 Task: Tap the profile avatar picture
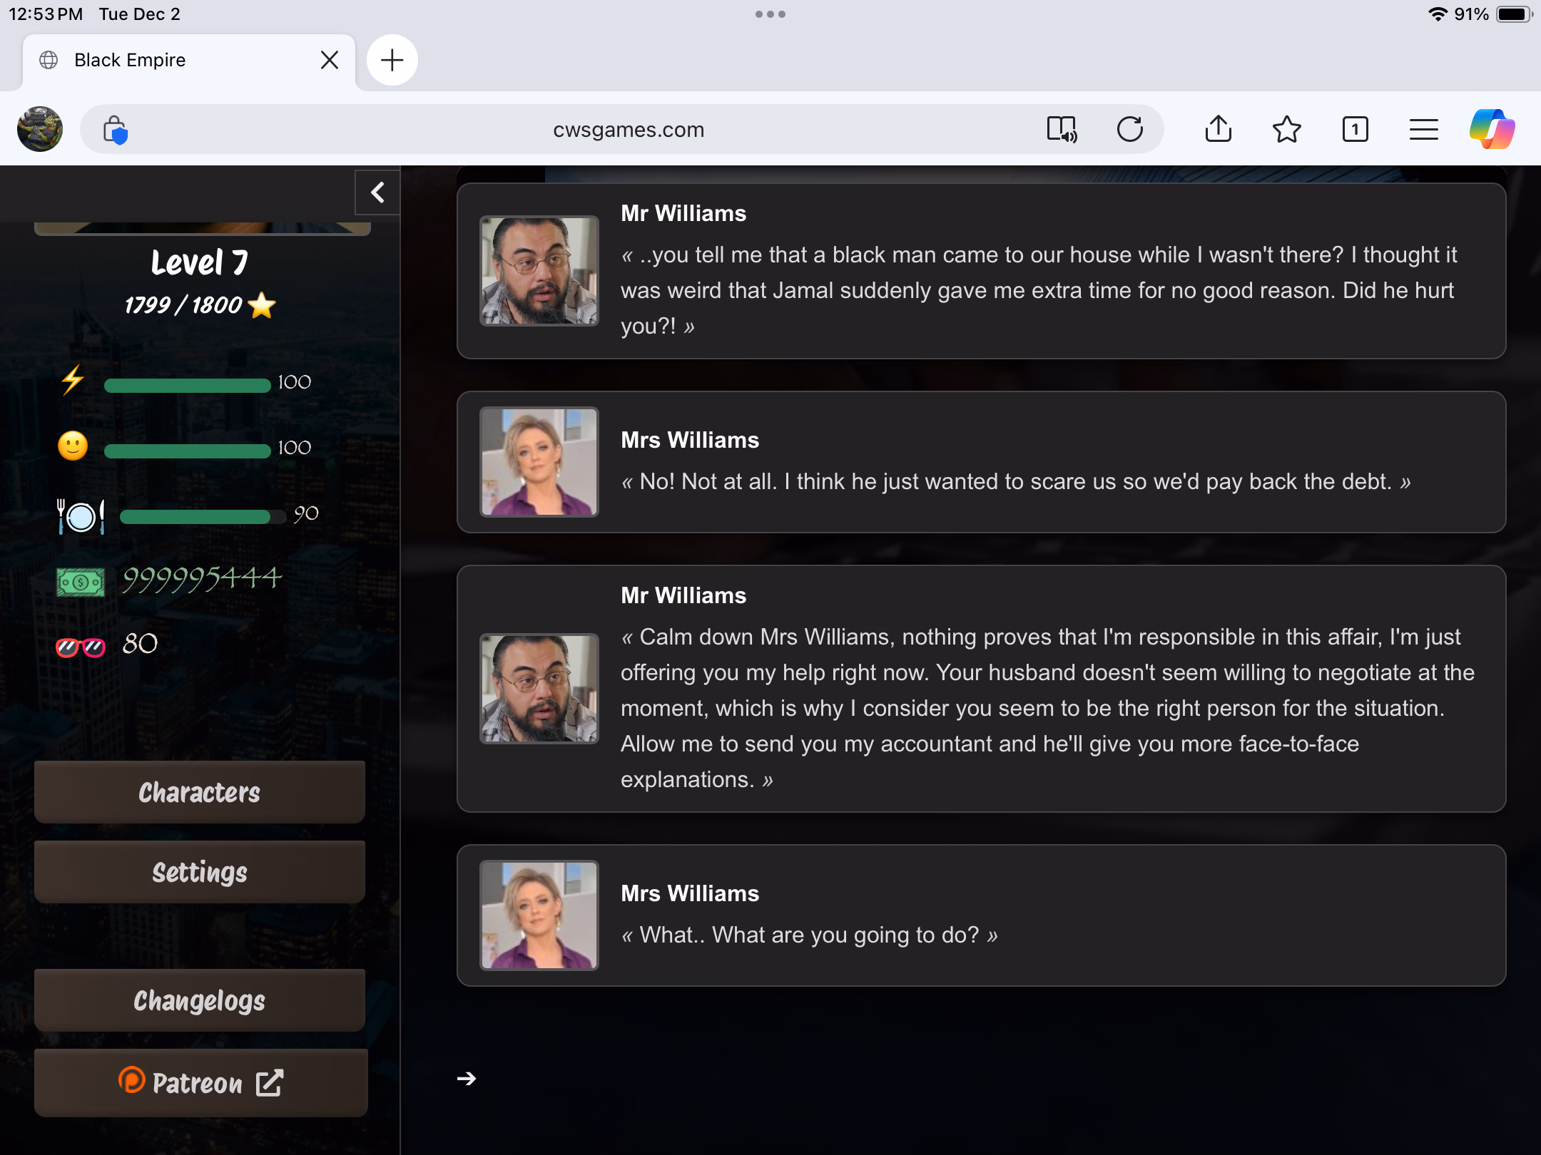[x=40, y=130]
